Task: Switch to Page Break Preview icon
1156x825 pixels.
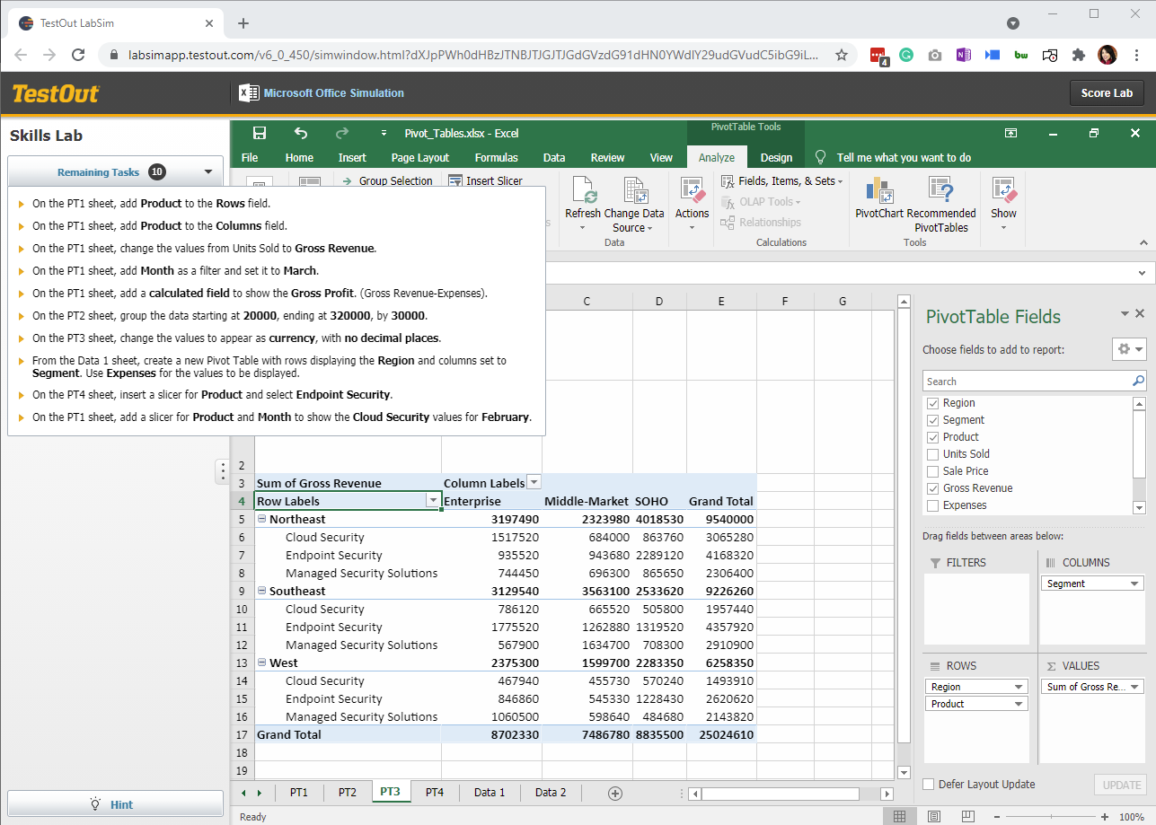Action: point(968,817)
